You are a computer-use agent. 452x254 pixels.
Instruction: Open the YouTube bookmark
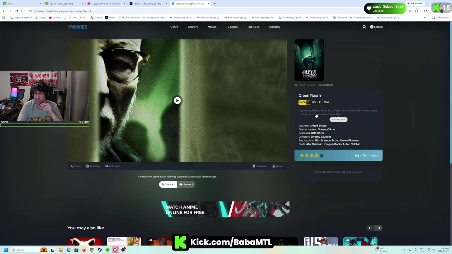pyautogui.click(x=55, y=18)
